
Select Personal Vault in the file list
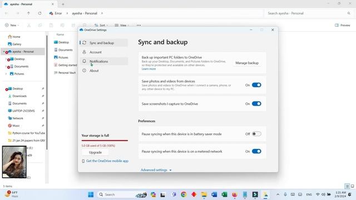coord(65,73)
